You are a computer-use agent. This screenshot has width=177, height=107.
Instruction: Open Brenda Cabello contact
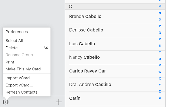pyautogui.click(x=85, y=16)
